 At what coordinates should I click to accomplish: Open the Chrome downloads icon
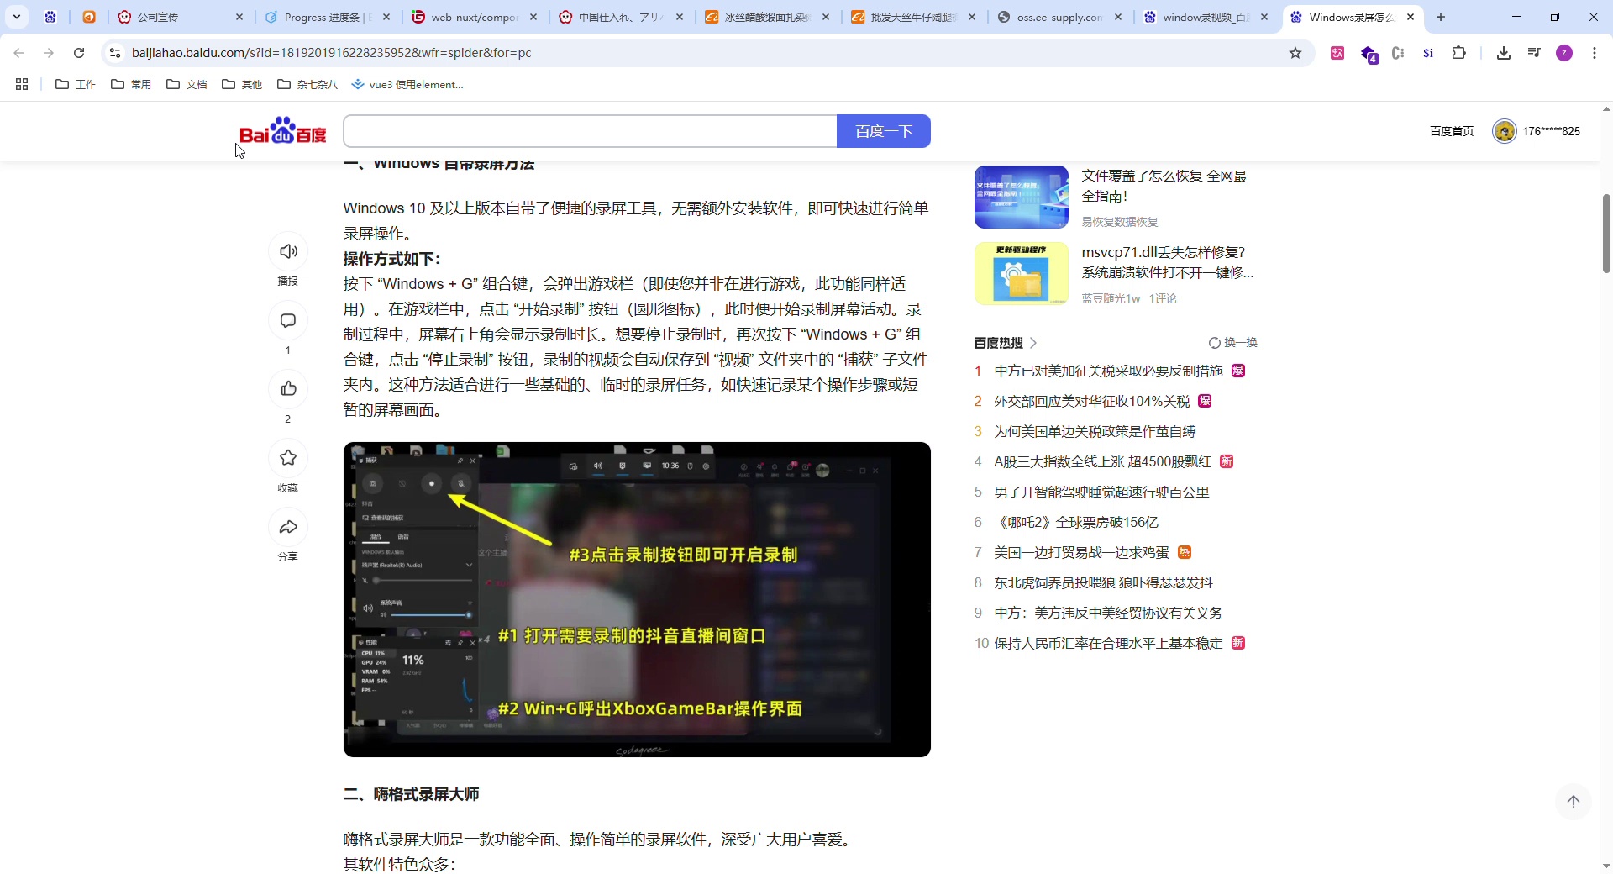point(1503,53)
